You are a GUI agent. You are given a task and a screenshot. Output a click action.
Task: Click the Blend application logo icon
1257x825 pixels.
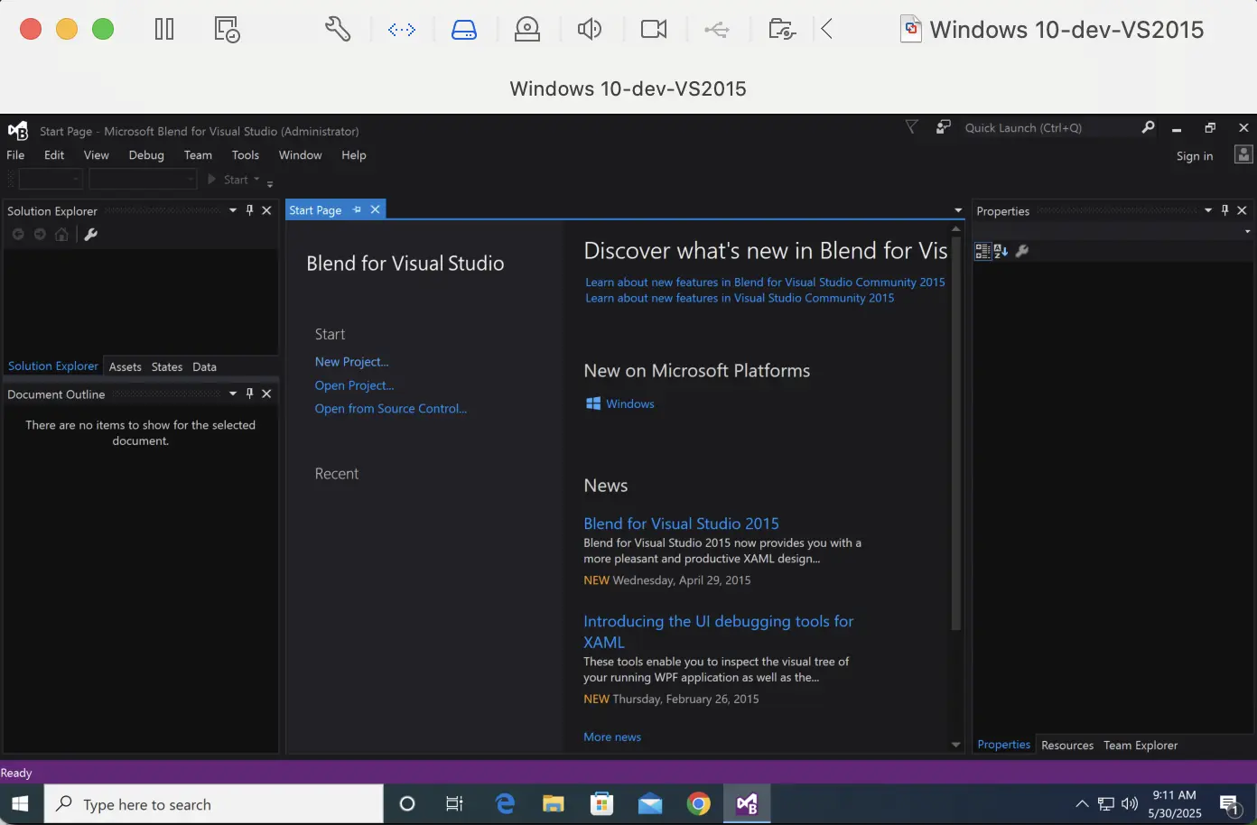coord(17,131)
